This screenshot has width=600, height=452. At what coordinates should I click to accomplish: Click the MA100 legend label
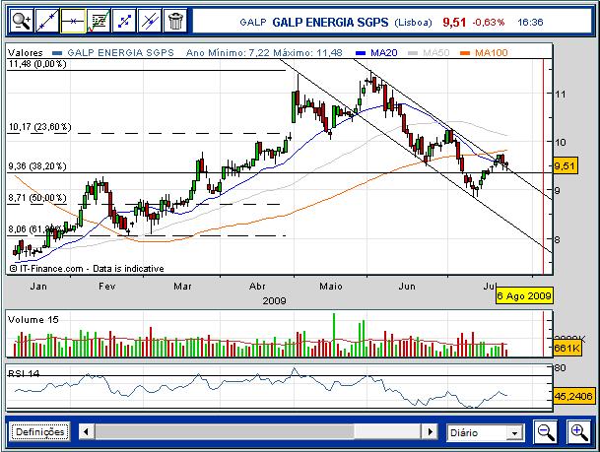[492, 53]
